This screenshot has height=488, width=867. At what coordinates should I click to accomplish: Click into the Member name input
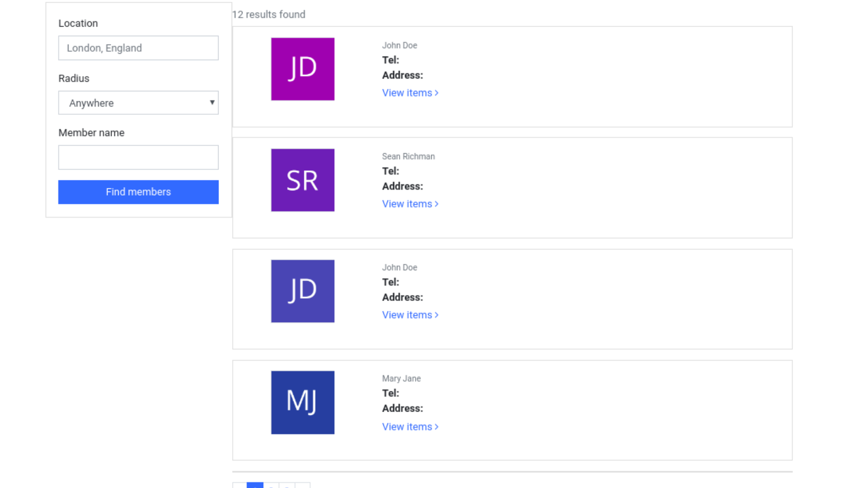point(138,157)
